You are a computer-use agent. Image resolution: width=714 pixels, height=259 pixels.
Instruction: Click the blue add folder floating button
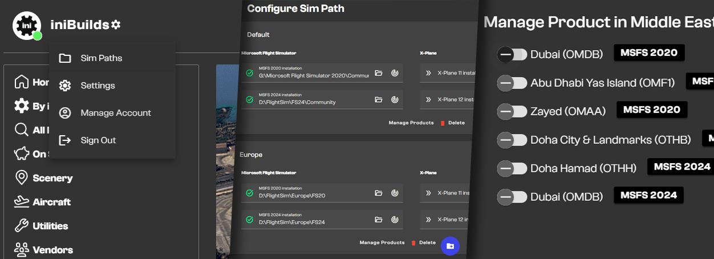[x=450, y=246]
